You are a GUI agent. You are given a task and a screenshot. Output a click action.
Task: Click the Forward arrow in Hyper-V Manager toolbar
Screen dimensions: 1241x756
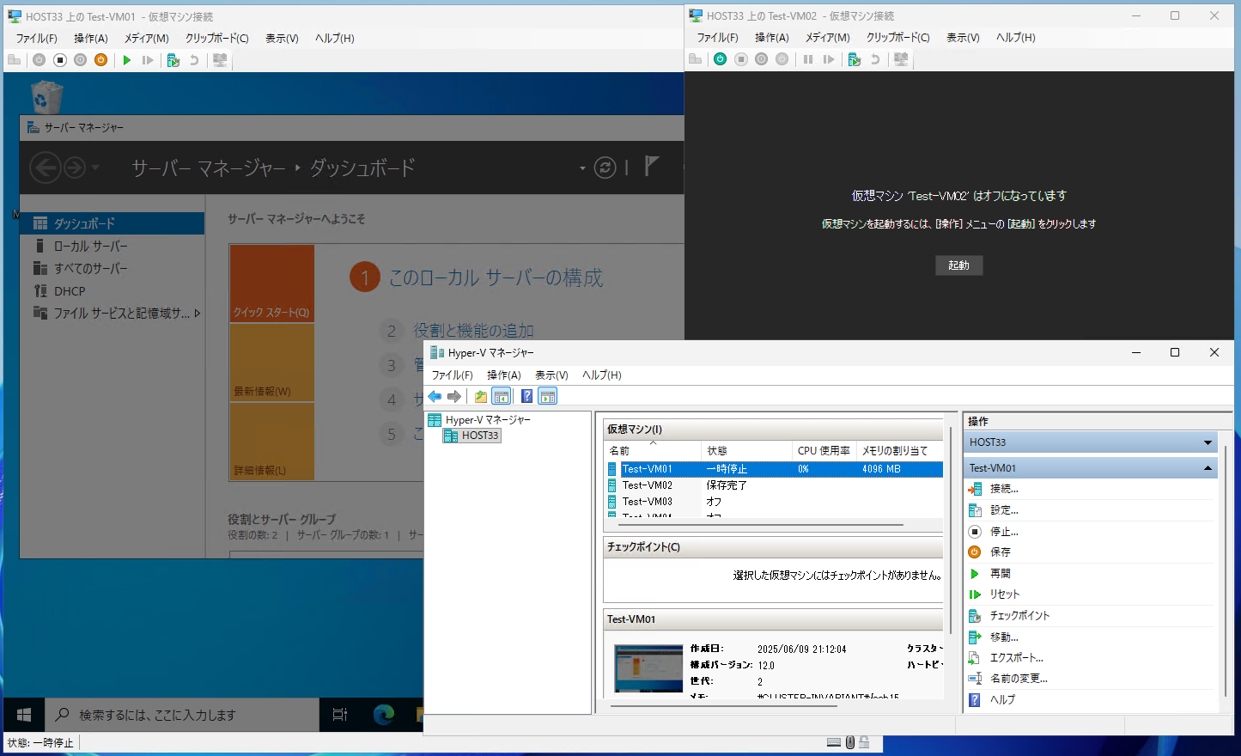pos(454,396)
